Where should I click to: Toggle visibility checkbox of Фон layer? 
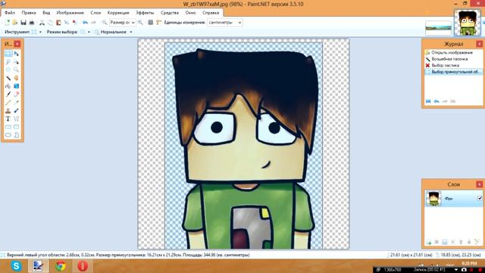pos(480,198)
